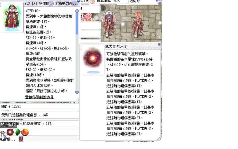
Task: Click the armor window resize grip corner
Action: point(77,100)
